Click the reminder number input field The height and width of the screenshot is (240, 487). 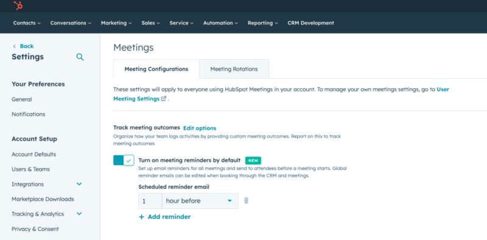tap(150, 201)
